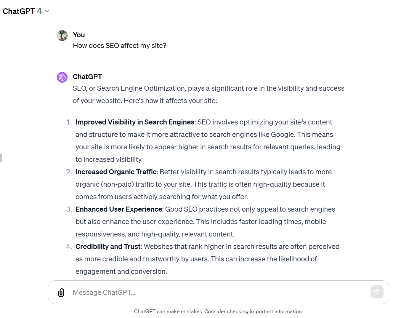The width and height of the screenshot is (417, 318).
Task: Click the number 3 list marker
Action: pyautogui.click(x=69, y=209)
